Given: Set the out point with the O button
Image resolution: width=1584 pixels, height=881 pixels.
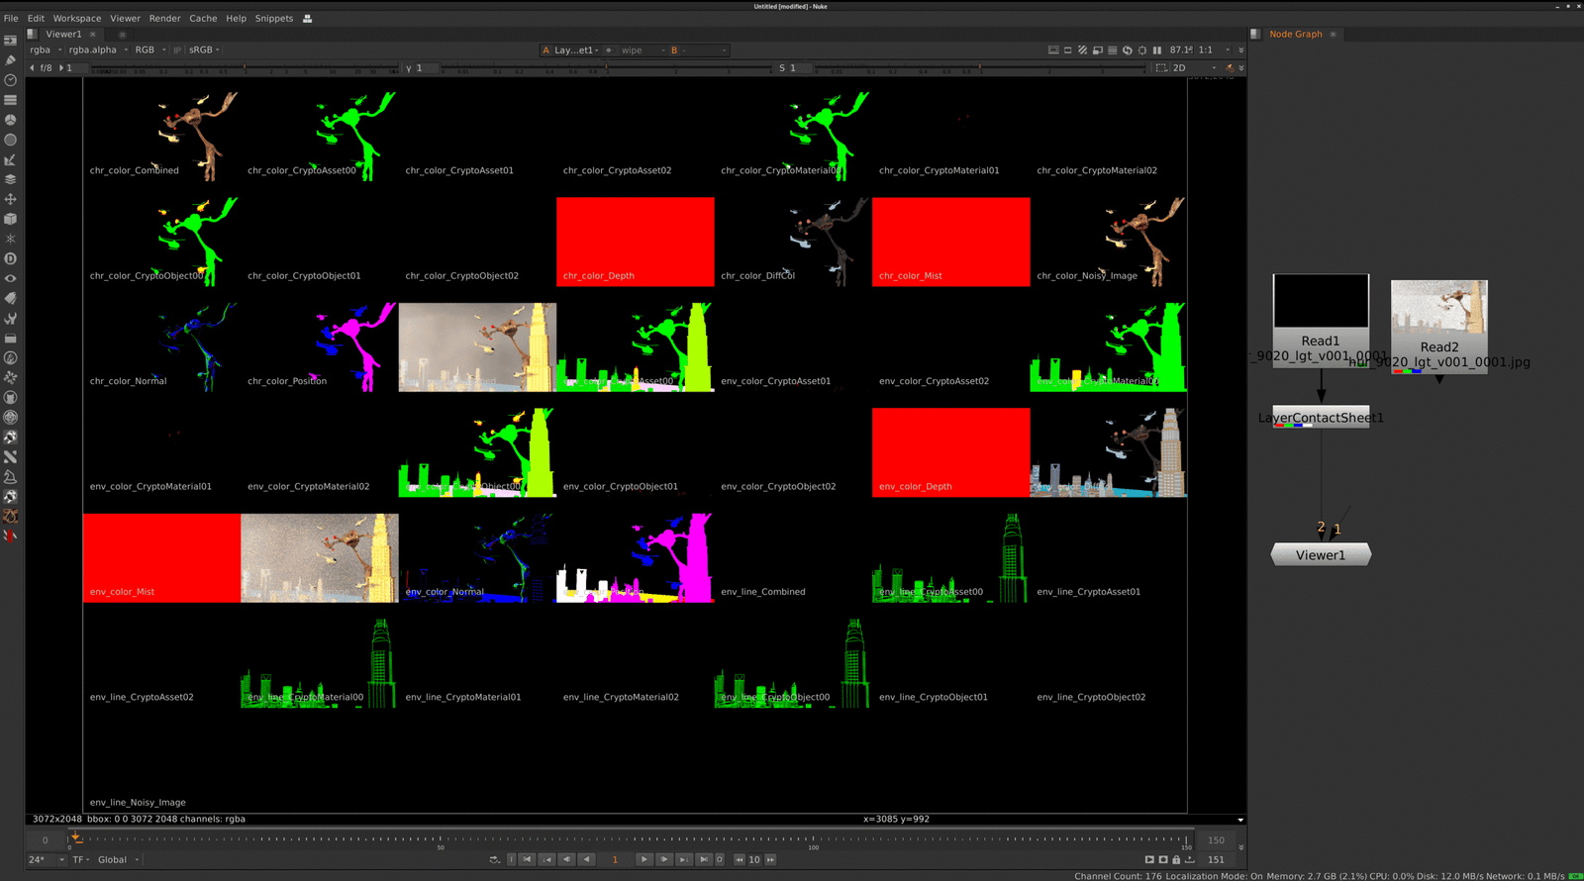Looking at the screenshot, I should (x=720, y=859).
